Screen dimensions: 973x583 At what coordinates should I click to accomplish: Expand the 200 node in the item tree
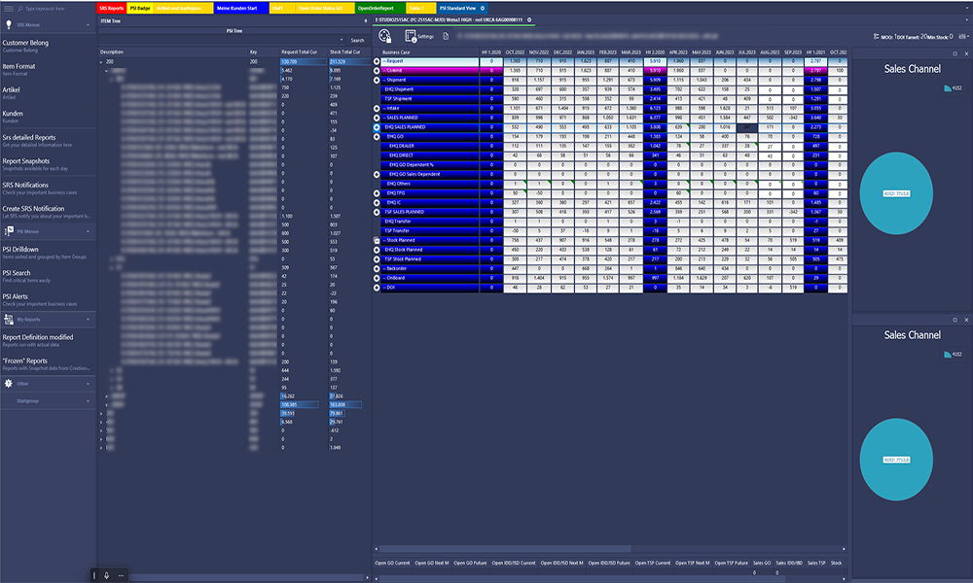pos(101,59)
